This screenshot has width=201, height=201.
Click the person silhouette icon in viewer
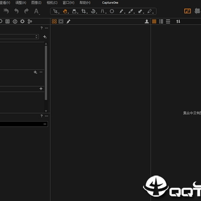pos(147,21)
